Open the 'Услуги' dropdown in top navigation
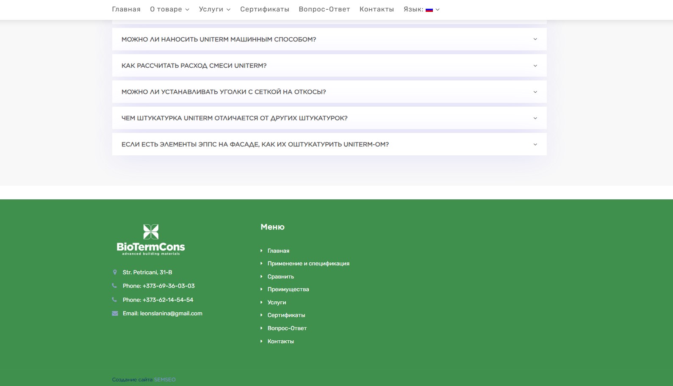Viewport: 673px width, 386px height. point(215,9)
